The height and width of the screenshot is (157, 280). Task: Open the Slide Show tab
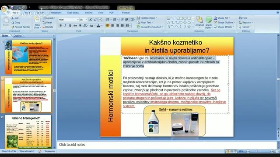73,13
